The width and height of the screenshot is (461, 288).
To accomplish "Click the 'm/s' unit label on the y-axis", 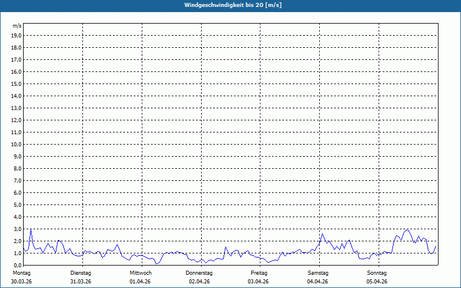I will click(x=17, y=26).
